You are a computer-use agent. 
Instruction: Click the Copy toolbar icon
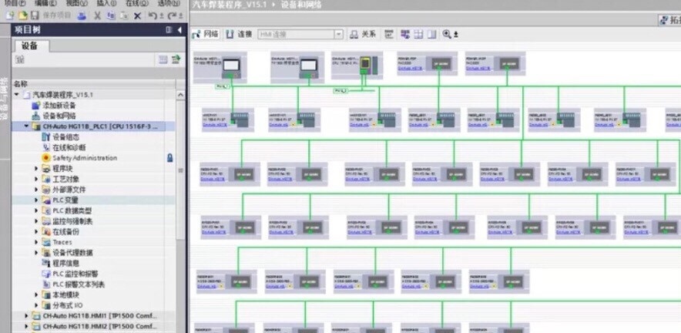pos(111,15)
